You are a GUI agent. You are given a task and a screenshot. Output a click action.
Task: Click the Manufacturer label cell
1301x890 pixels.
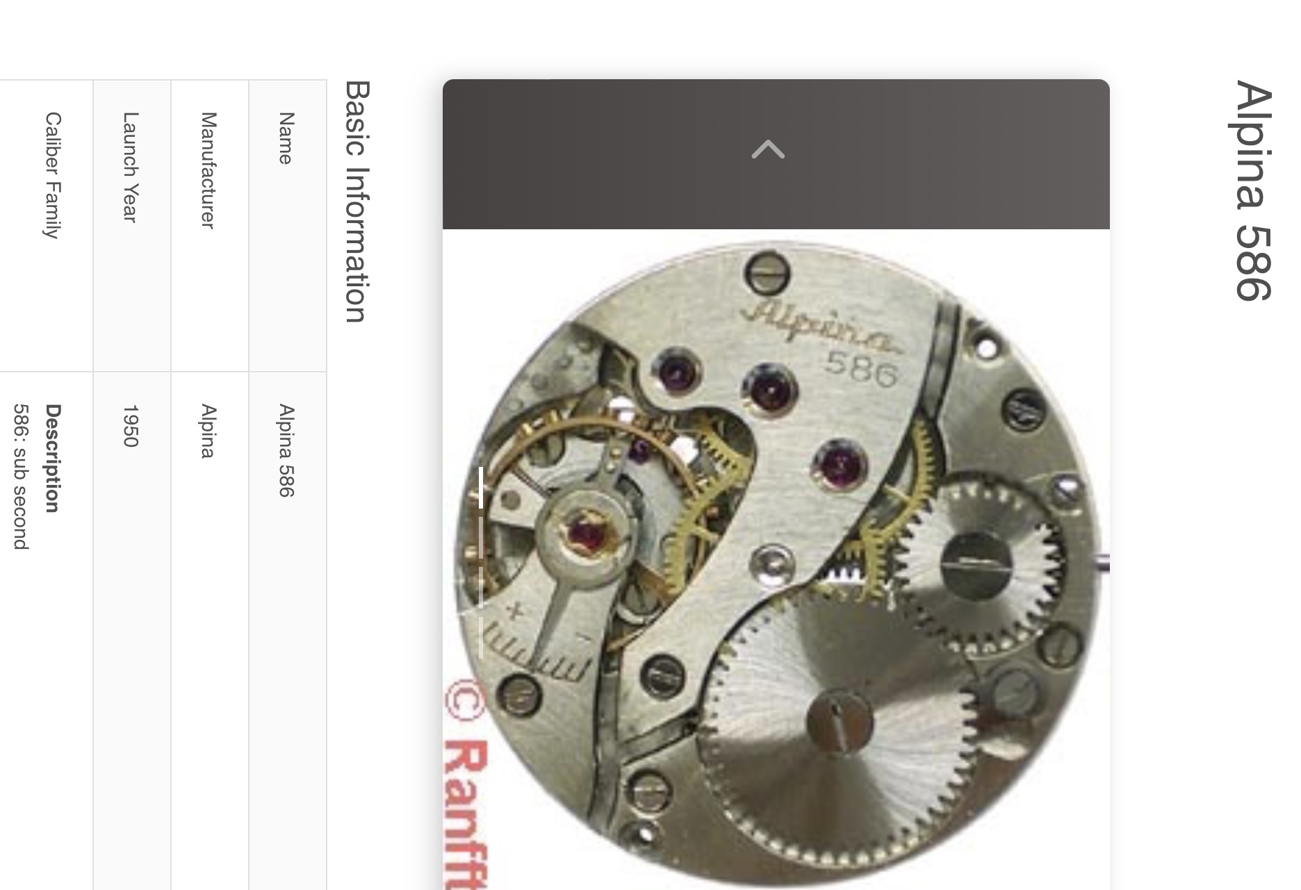[x=210, y=226]
